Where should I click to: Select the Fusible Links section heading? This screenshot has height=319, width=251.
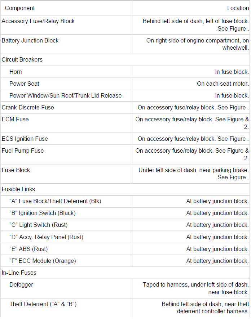pyautogui.click(x=18, y=189)
